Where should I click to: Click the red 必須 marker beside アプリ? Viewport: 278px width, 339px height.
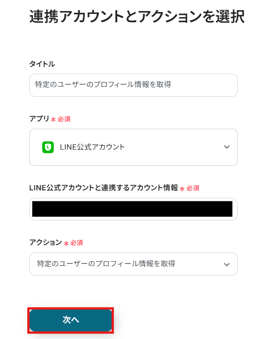click(64, 119)
